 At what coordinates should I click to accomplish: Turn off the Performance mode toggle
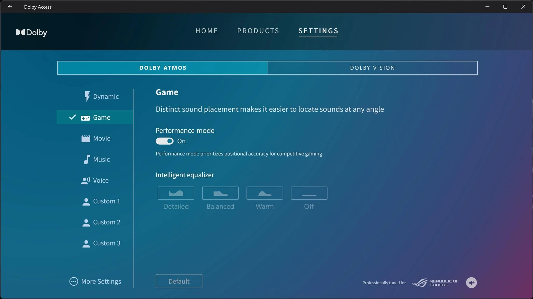165,141
